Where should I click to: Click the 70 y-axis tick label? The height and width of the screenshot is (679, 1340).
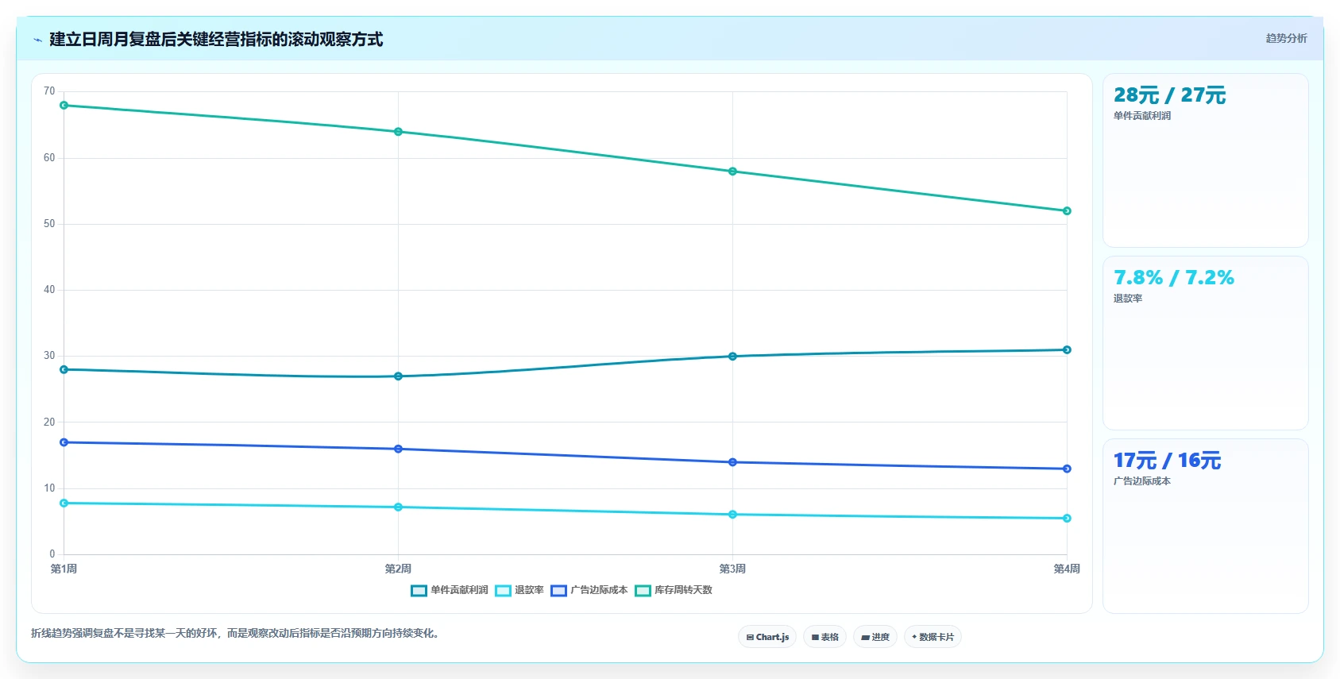point(49,91)
